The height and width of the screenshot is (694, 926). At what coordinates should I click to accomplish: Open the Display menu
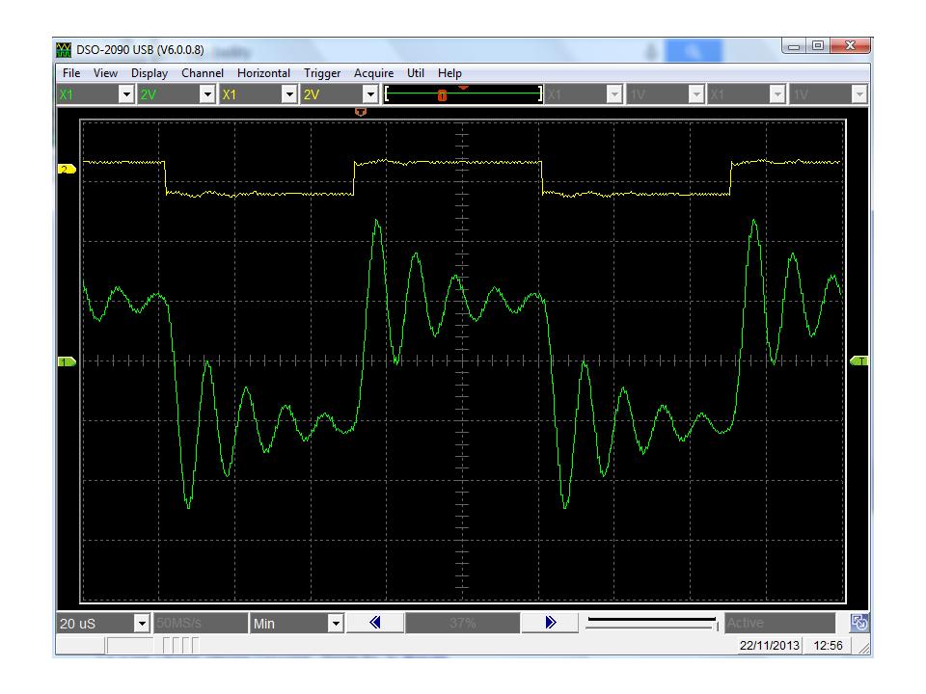click(150, 73)
